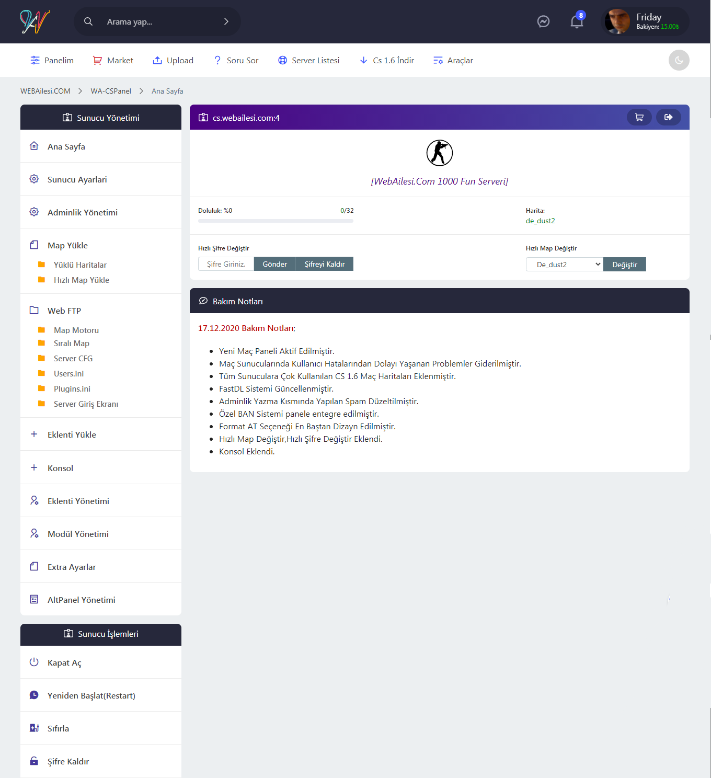The image size is (711, 778).
Task: Click the Counter-Strike game logo
Action: 440,153
